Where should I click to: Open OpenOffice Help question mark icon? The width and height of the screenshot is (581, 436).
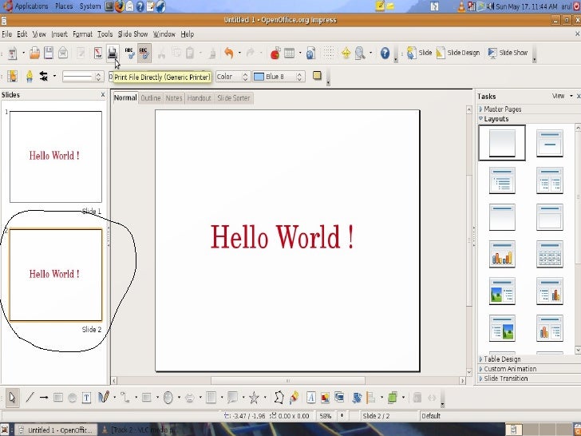(x=385, y=53)
